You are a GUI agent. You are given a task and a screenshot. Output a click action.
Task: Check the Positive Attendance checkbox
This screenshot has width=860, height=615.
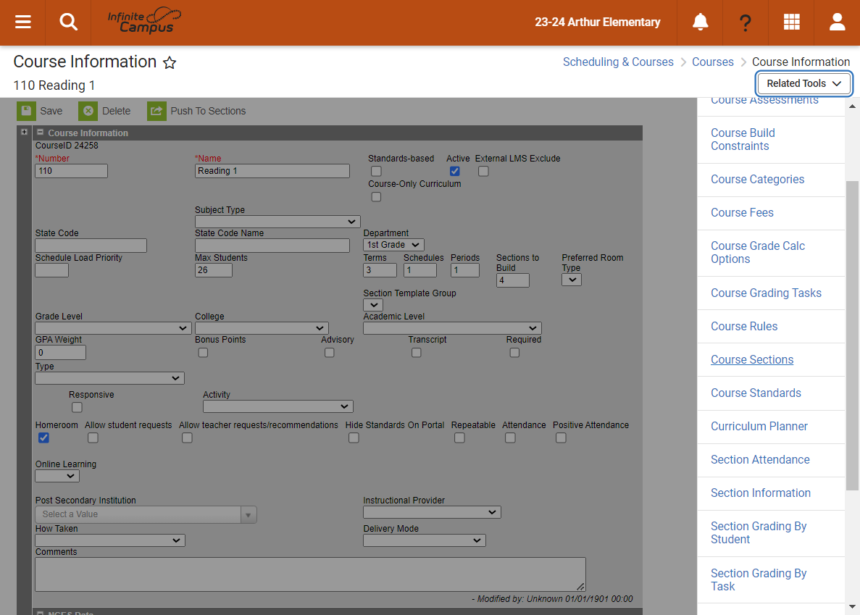[x=561, y=438]
